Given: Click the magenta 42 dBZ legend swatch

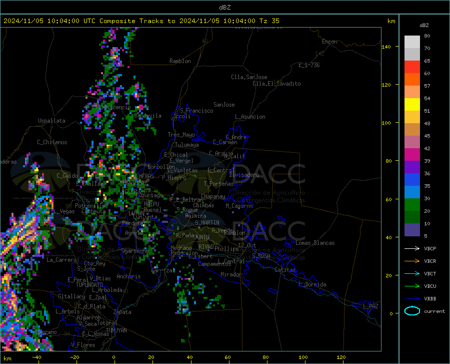Looking at the screenshot, I should [x=412, y=155].
